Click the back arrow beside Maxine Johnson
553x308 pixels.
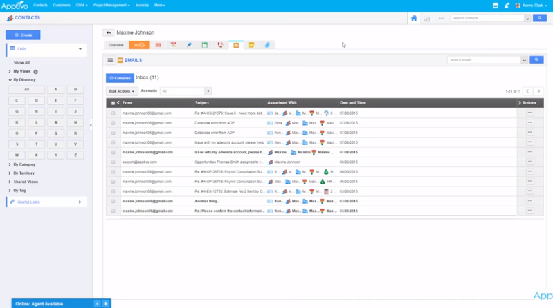coord(109,32)
